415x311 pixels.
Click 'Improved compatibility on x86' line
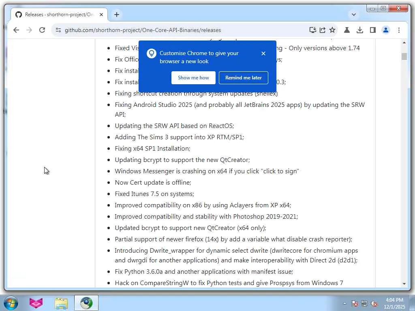pyautogui.click(x=203, y=205)
